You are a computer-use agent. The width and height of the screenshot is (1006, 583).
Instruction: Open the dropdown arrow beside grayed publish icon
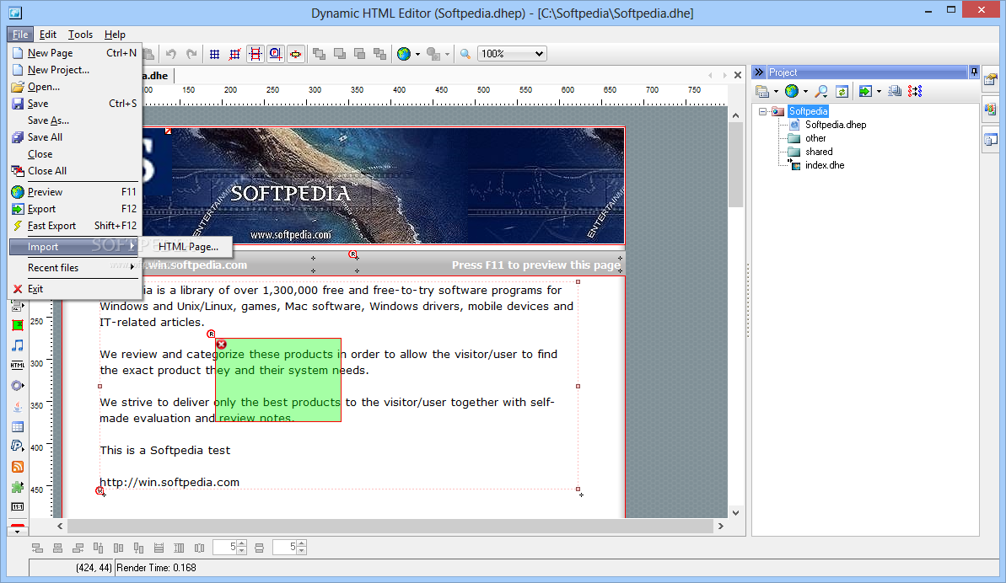pos(447,54)
